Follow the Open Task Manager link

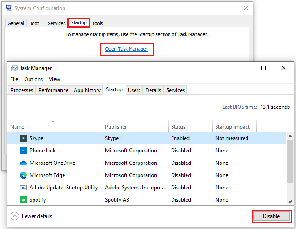click(126, 49)
